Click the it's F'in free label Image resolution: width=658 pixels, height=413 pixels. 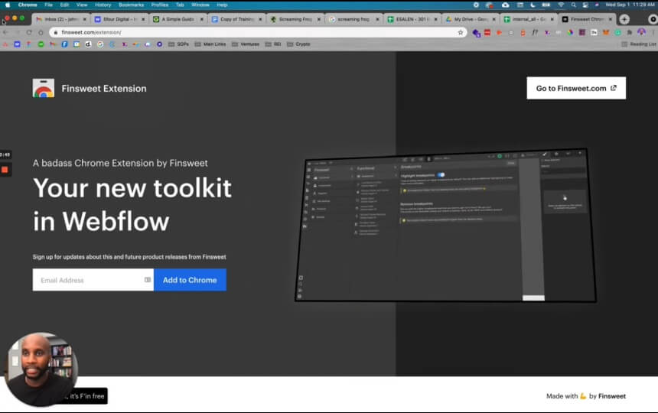tap(87, 396)
